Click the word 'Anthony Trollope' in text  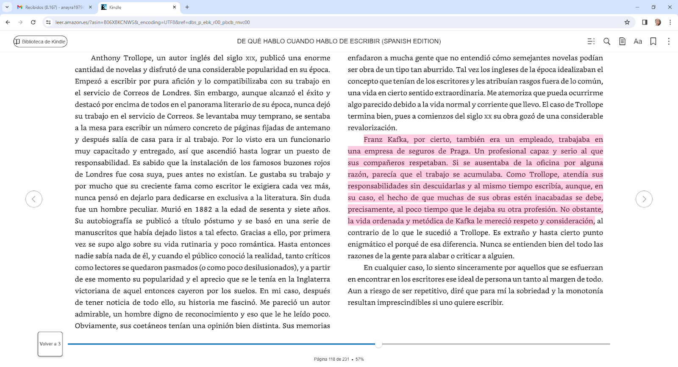121,58
